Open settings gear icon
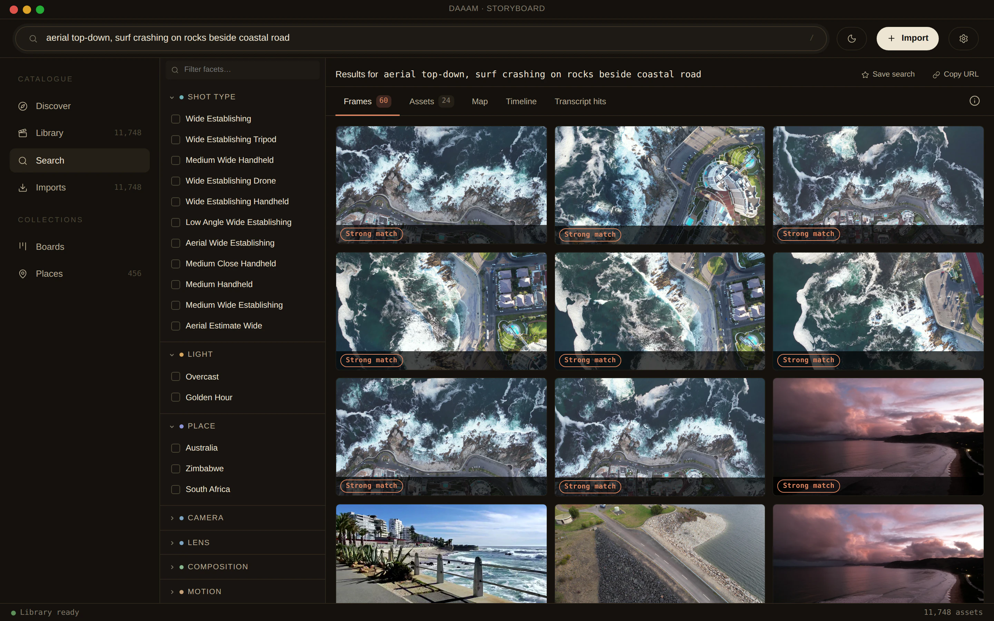Viewport: 994px width, 621px height. (963, 39)
